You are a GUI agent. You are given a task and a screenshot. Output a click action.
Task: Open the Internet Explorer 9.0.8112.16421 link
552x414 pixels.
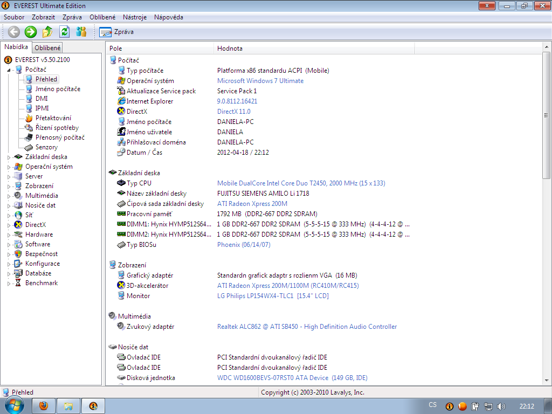[x=237, y=101]
